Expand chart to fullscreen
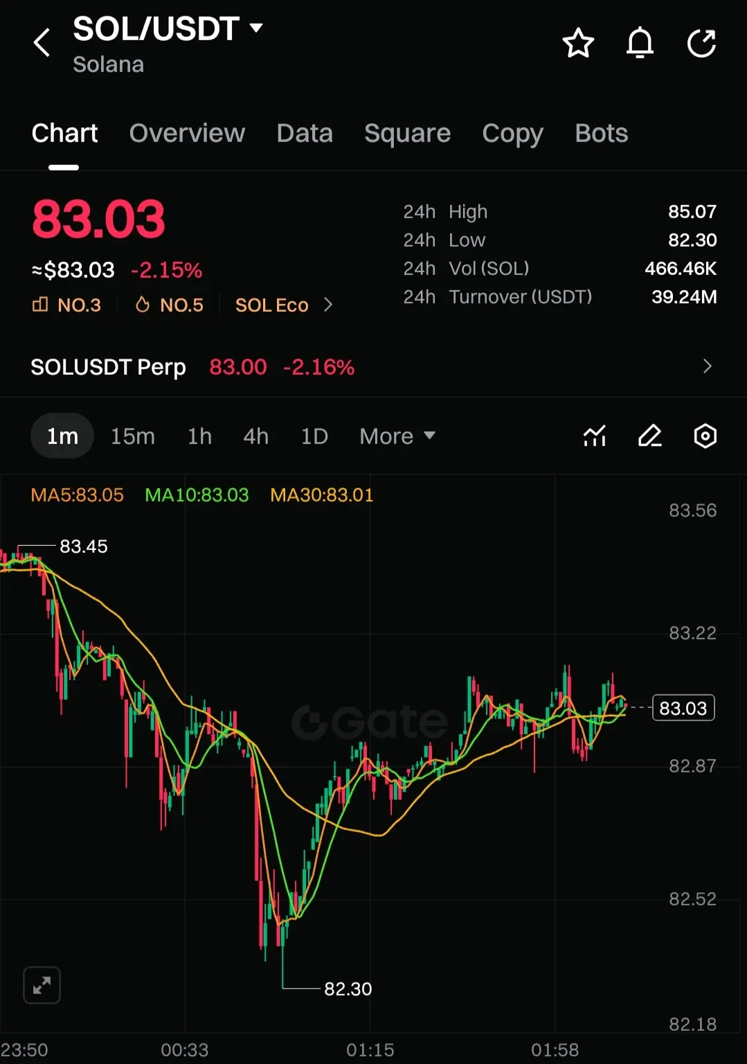Viewport: 747px width, 1064px height. [x=42, y=985]
